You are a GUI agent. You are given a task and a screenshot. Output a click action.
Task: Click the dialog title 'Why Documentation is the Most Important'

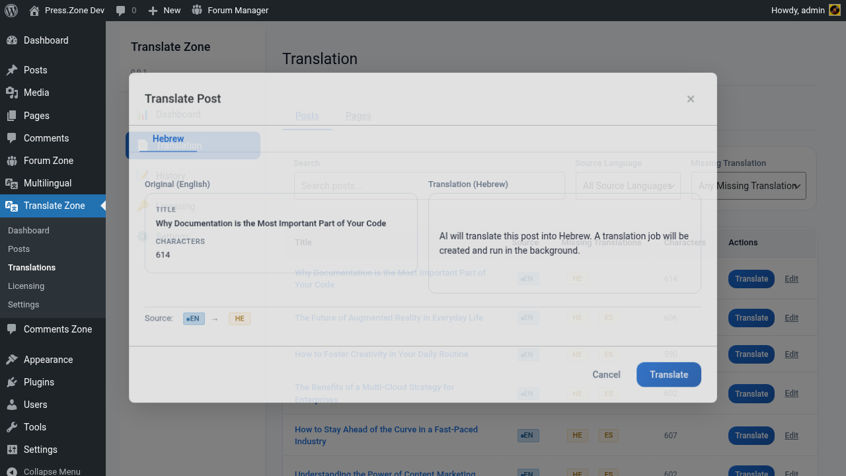(271, 223)
